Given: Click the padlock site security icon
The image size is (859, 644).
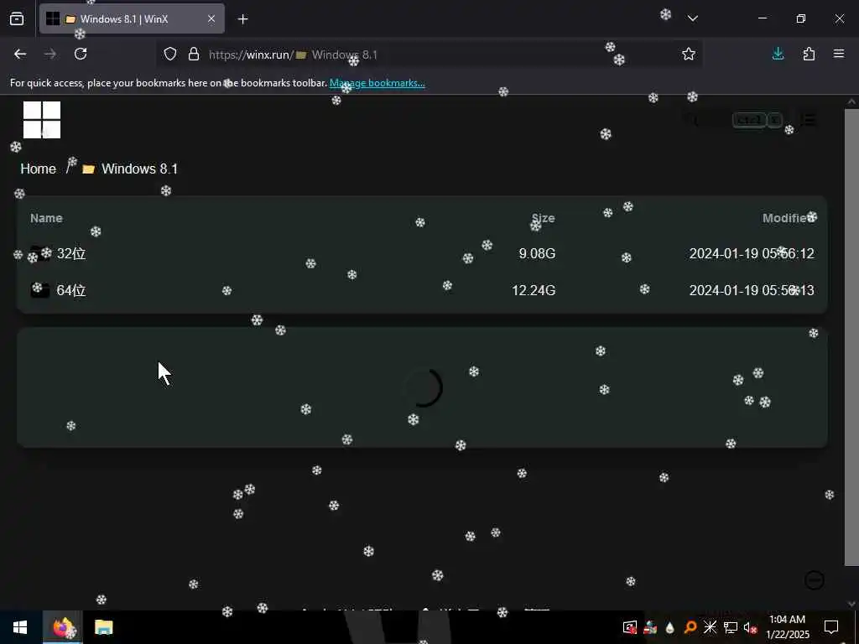Looking at the screenshot, I should (194, 55).
